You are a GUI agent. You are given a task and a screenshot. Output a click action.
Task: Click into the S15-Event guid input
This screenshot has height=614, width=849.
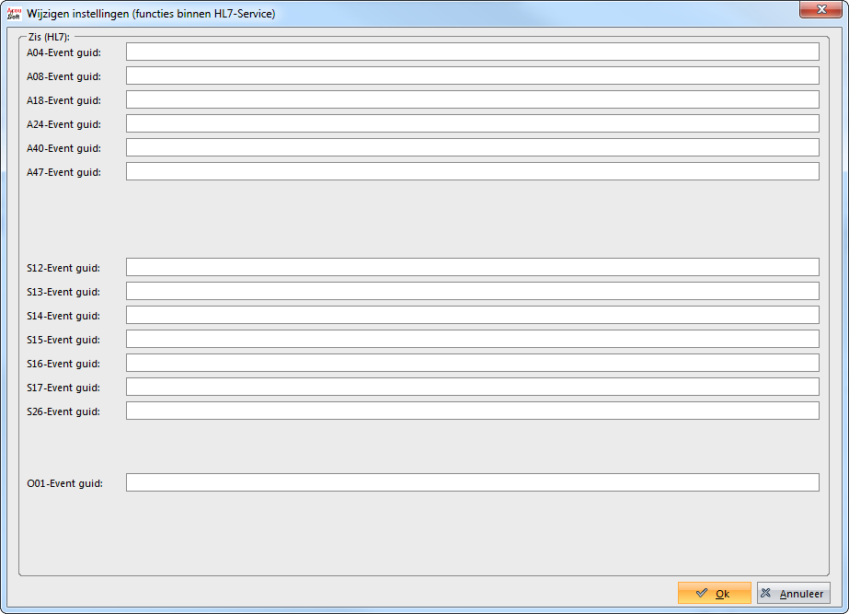coord(472,339)
